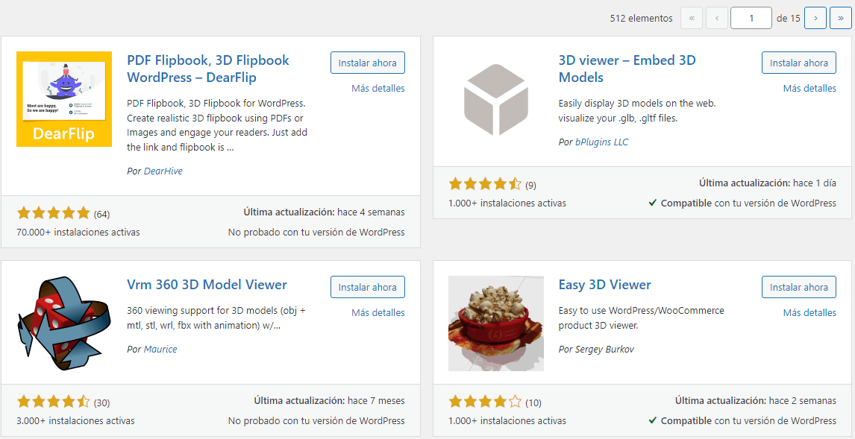Open Más detalles for Easy 3D Viewer

(809, 312)
